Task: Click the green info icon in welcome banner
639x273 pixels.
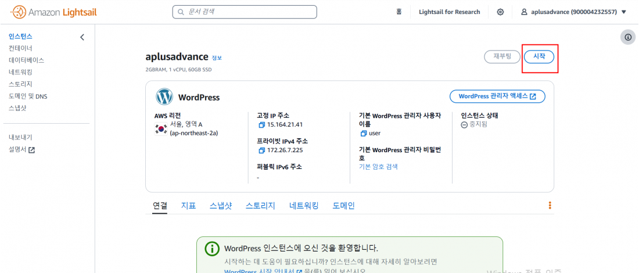Action: [x=212, y=249]
